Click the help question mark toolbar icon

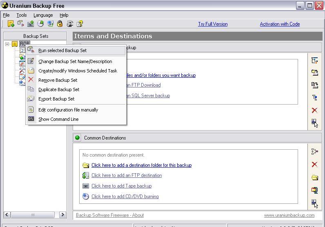[x=80, y=24]
